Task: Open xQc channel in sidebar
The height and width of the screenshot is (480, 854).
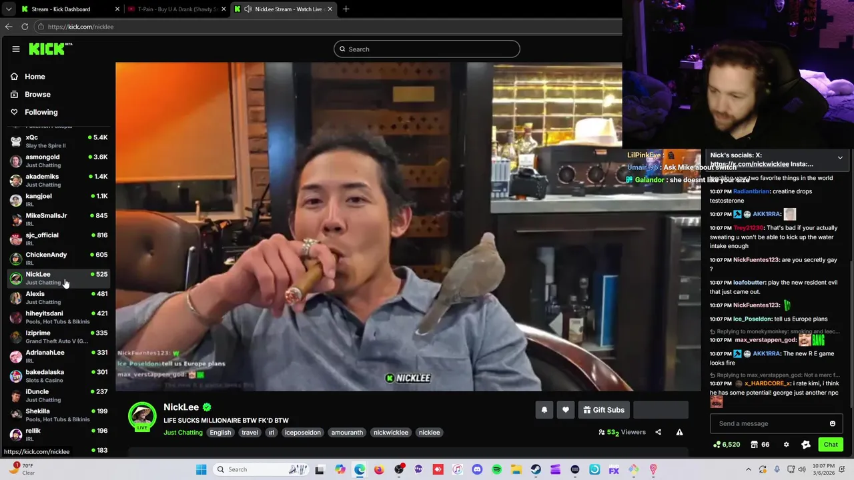Action: tap(59, 141)
